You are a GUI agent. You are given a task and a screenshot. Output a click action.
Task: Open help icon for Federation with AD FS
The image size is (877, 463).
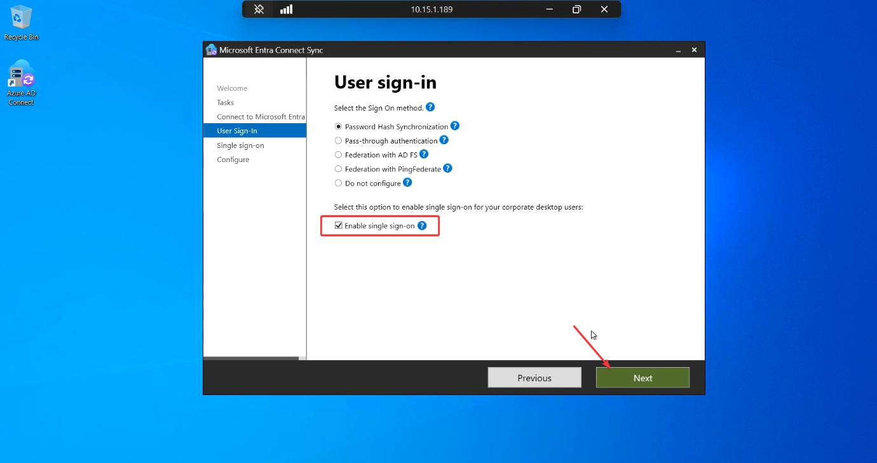pos(424,154)
